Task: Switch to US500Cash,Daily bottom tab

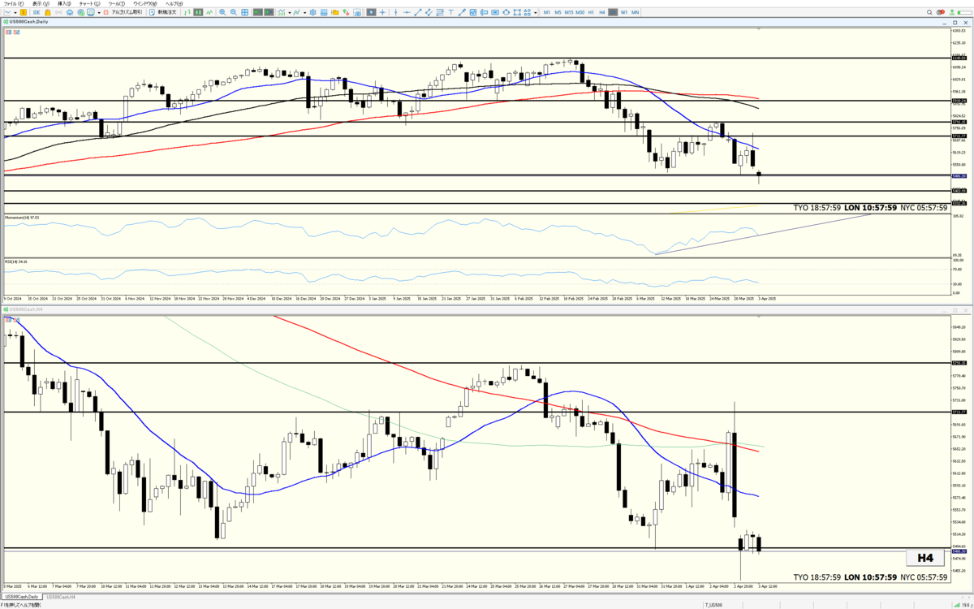Action: point(21,597)
